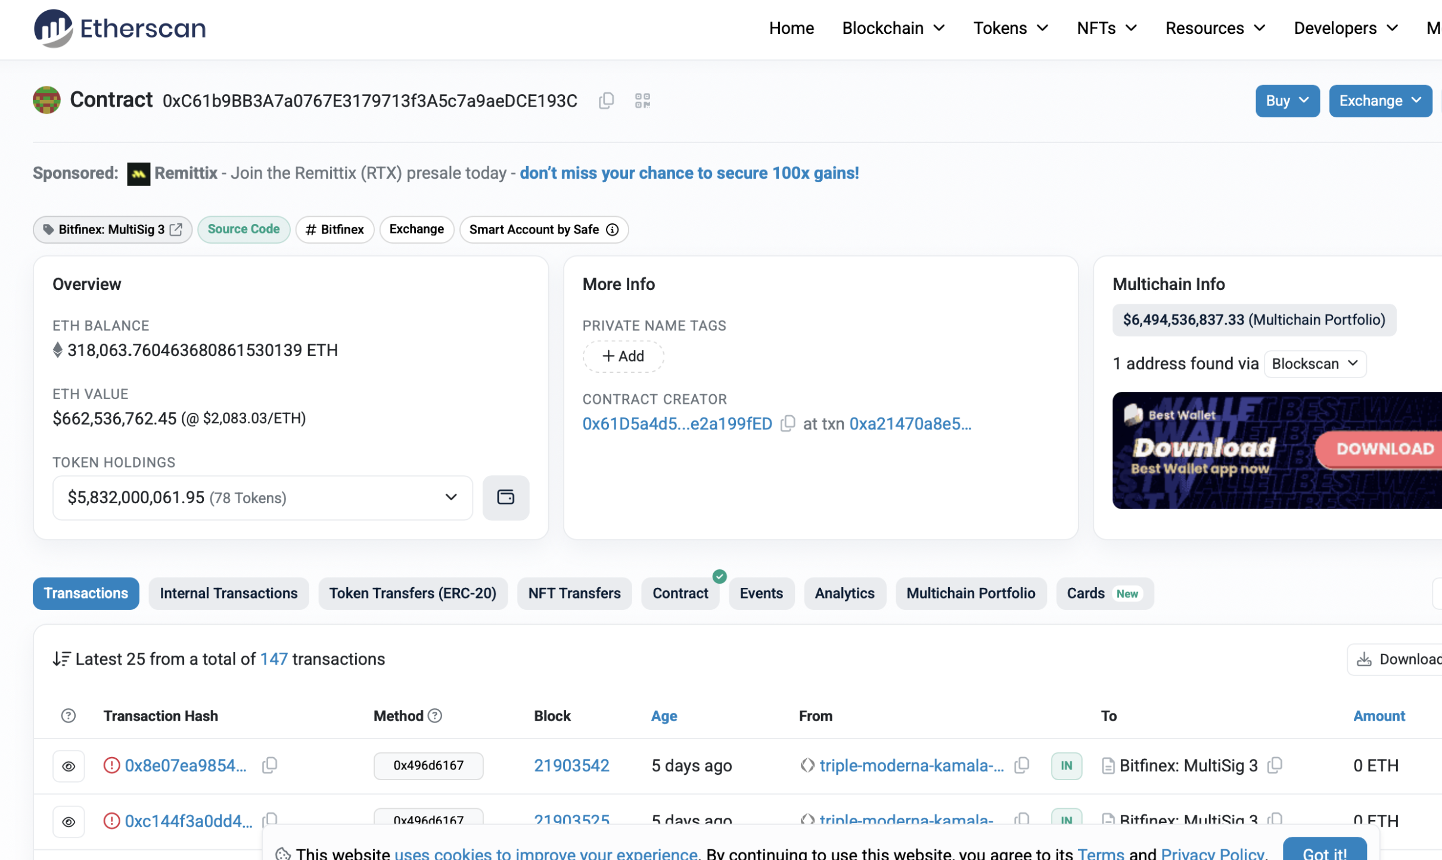Image resolution: width=1442 pixels, height=860 pixels.
Task: Click the # Bitfinex label tag
Action: (x=334, y=229)
